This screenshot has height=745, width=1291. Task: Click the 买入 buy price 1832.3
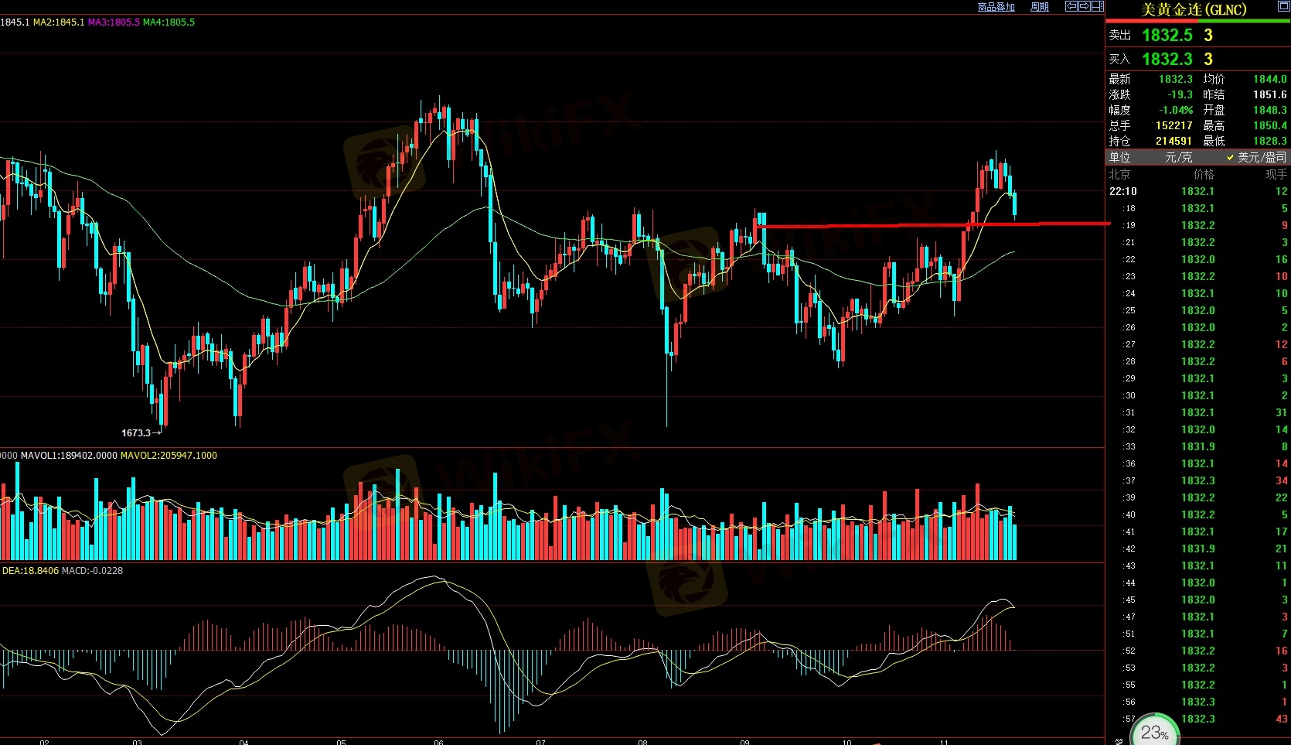click(x=1167, y=59)
